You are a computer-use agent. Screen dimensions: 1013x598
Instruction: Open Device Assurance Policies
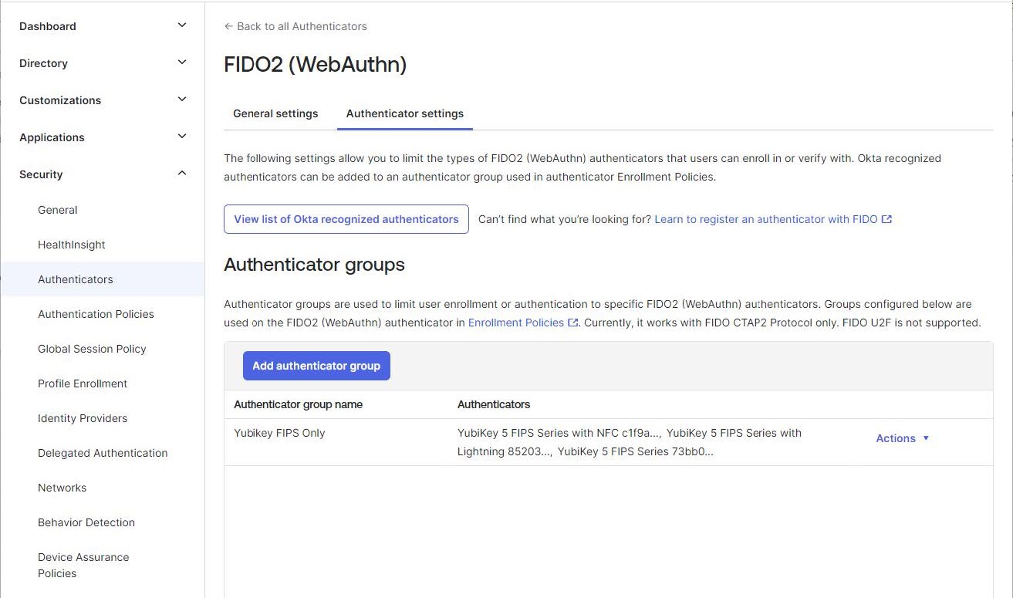click(83, 565)
